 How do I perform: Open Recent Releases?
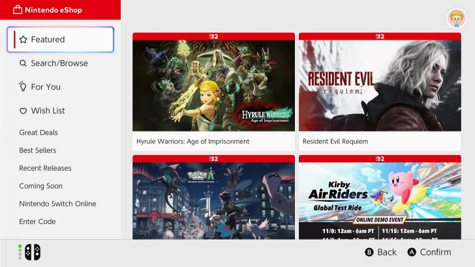click(45, 168)
